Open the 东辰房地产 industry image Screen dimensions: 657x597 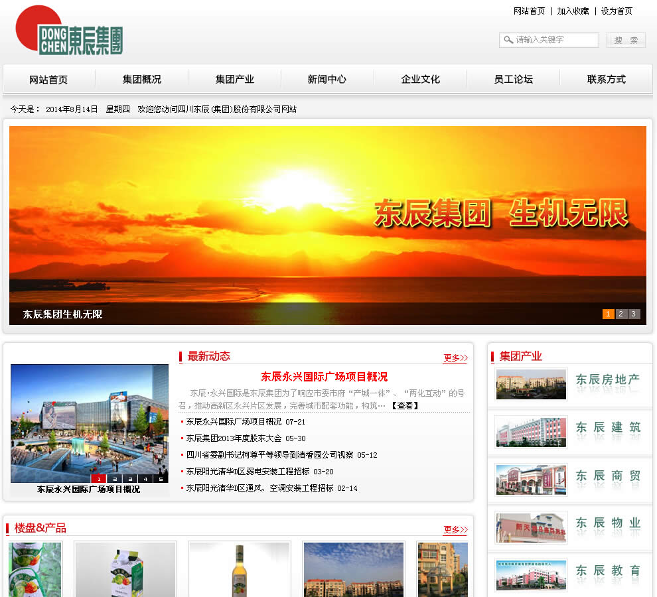click(x=531, y=384)
